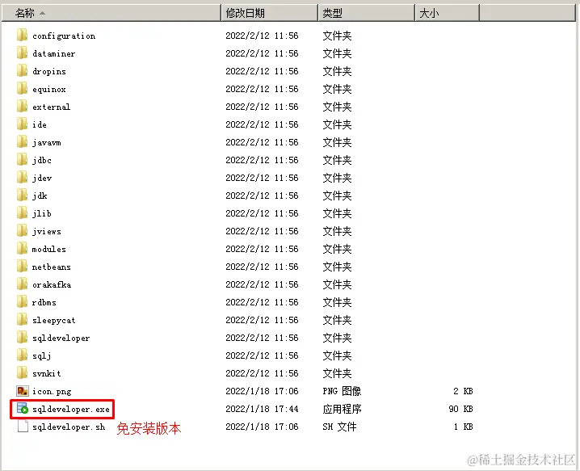The image size is (580, 471).
Task: Select the external folder name
Action: pyautogui.click(x=51, y=107)
